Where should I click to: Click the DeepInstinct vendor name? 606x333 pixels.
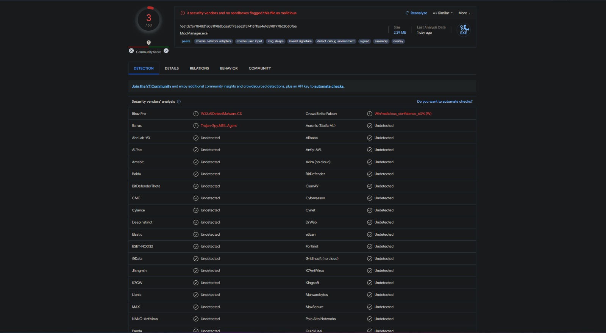(142, 222)
